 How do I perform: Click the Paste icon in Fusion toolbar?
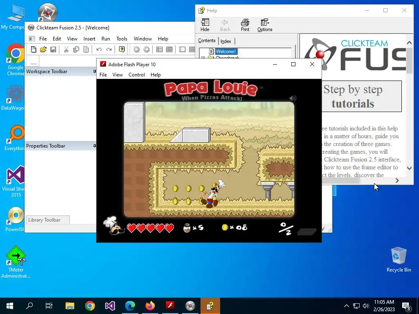[86, 49]
